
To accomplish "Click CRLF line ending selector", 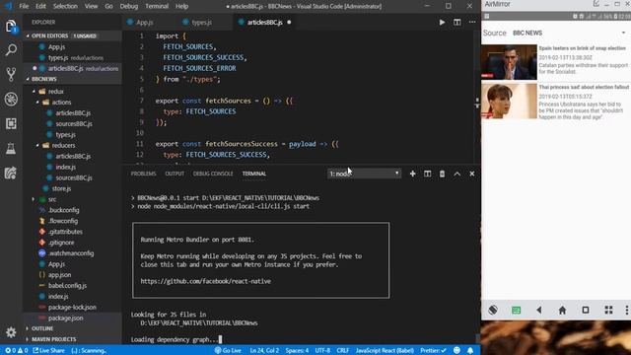I will coord(343,351).
